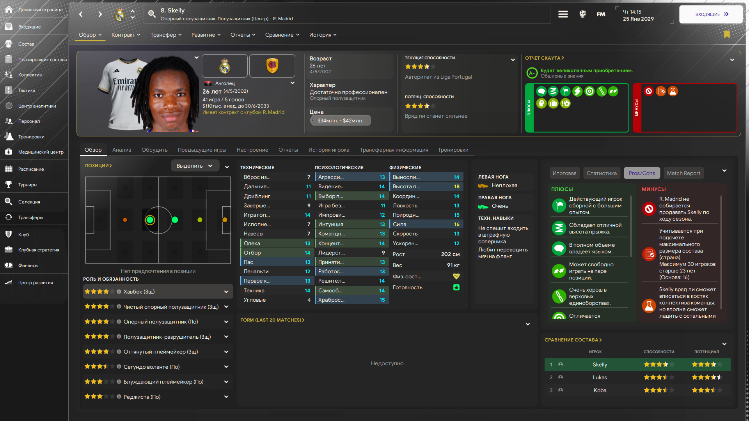Switch to the Статистика toggle button
749x421 pixels.
602,173
